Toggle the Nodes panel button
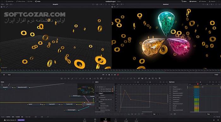Screen dimensions: 221x122 click(x=38, y=1)
